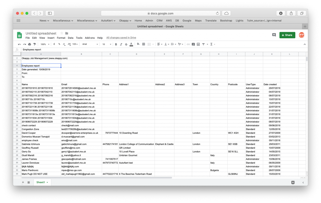Click the Share button
The height and width of the screenshot is (203, 321).
pos(287,35)
